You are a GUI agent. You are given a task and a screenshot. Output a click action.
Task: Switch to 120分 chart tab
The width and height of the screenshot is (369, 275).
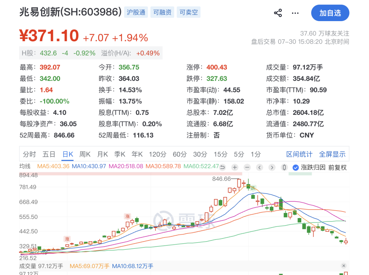point(158,154)
